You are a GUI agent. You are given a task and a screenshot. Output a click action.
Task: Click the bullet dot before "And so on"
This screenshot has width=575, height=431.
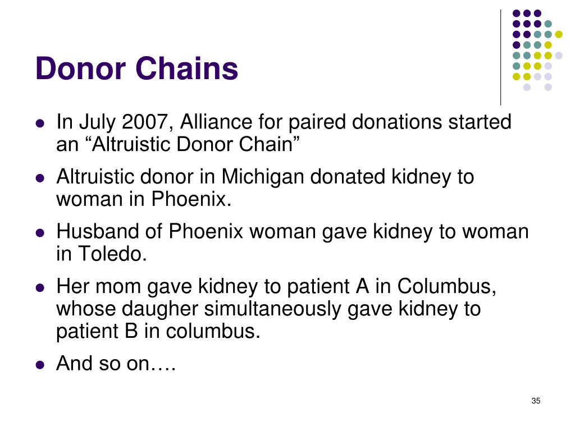(39, 365)
